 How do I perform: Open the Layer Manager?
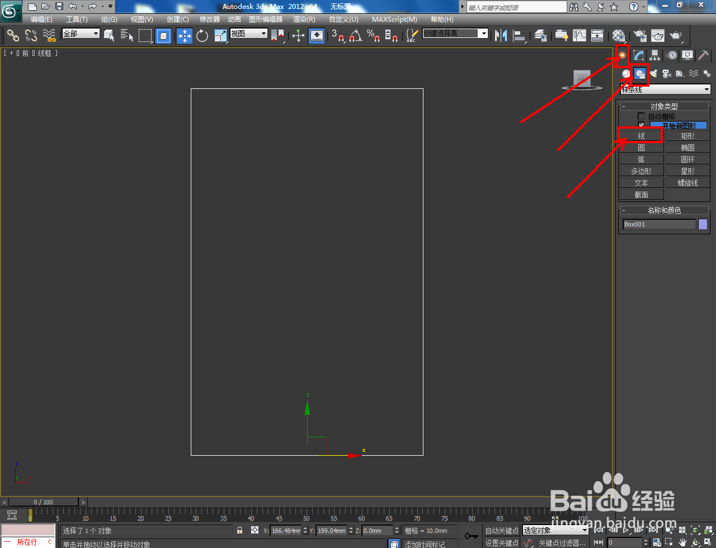coord(540,36)
